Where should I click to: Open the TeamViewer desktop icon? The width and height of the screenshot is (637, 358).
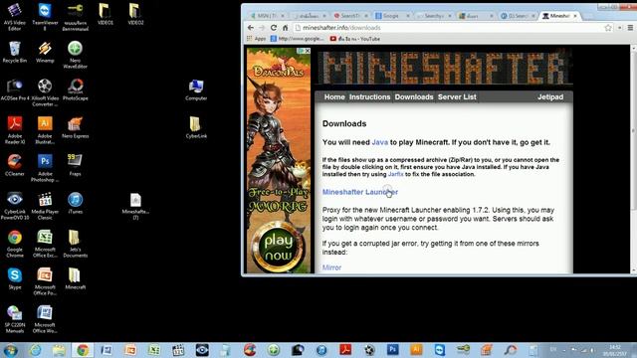coord(45,16)
